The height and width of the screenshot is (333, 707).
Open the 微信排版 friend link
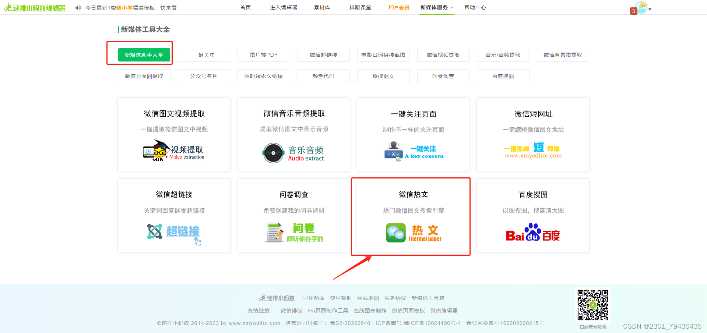(292, 311)
